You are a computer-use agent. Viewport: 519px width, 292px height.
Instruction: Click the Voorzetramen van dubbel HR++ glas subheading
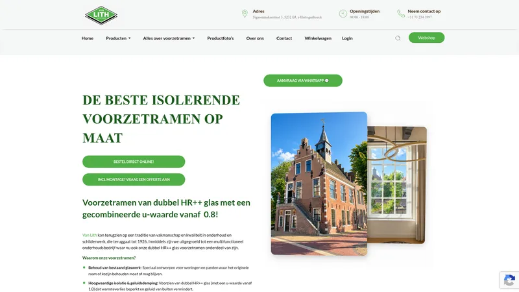[x=166, y=208]
